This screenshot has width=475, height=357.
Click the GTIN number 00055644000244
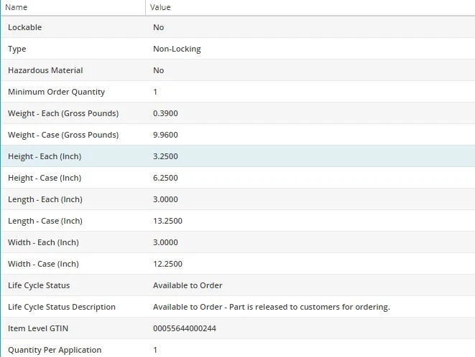[x=184, y=328]
